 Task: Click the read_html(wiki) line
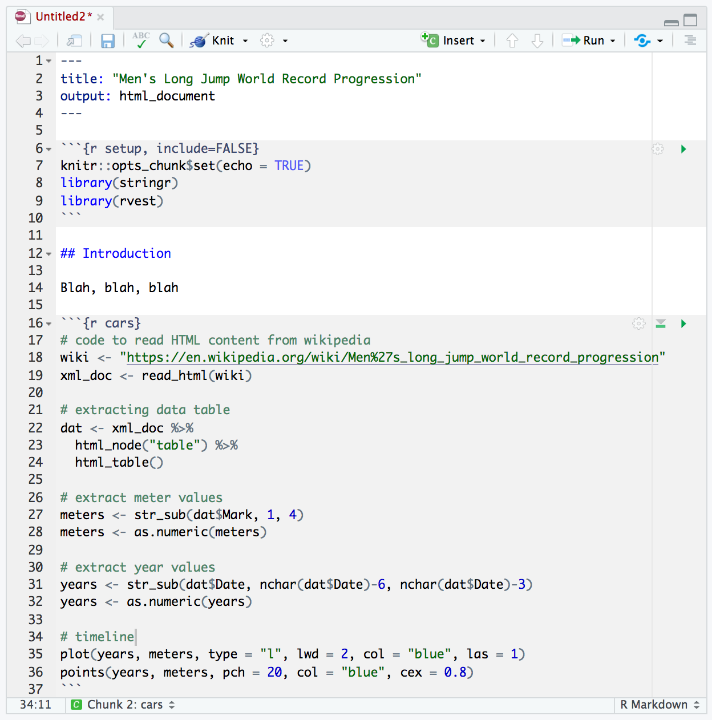point(156,375)
